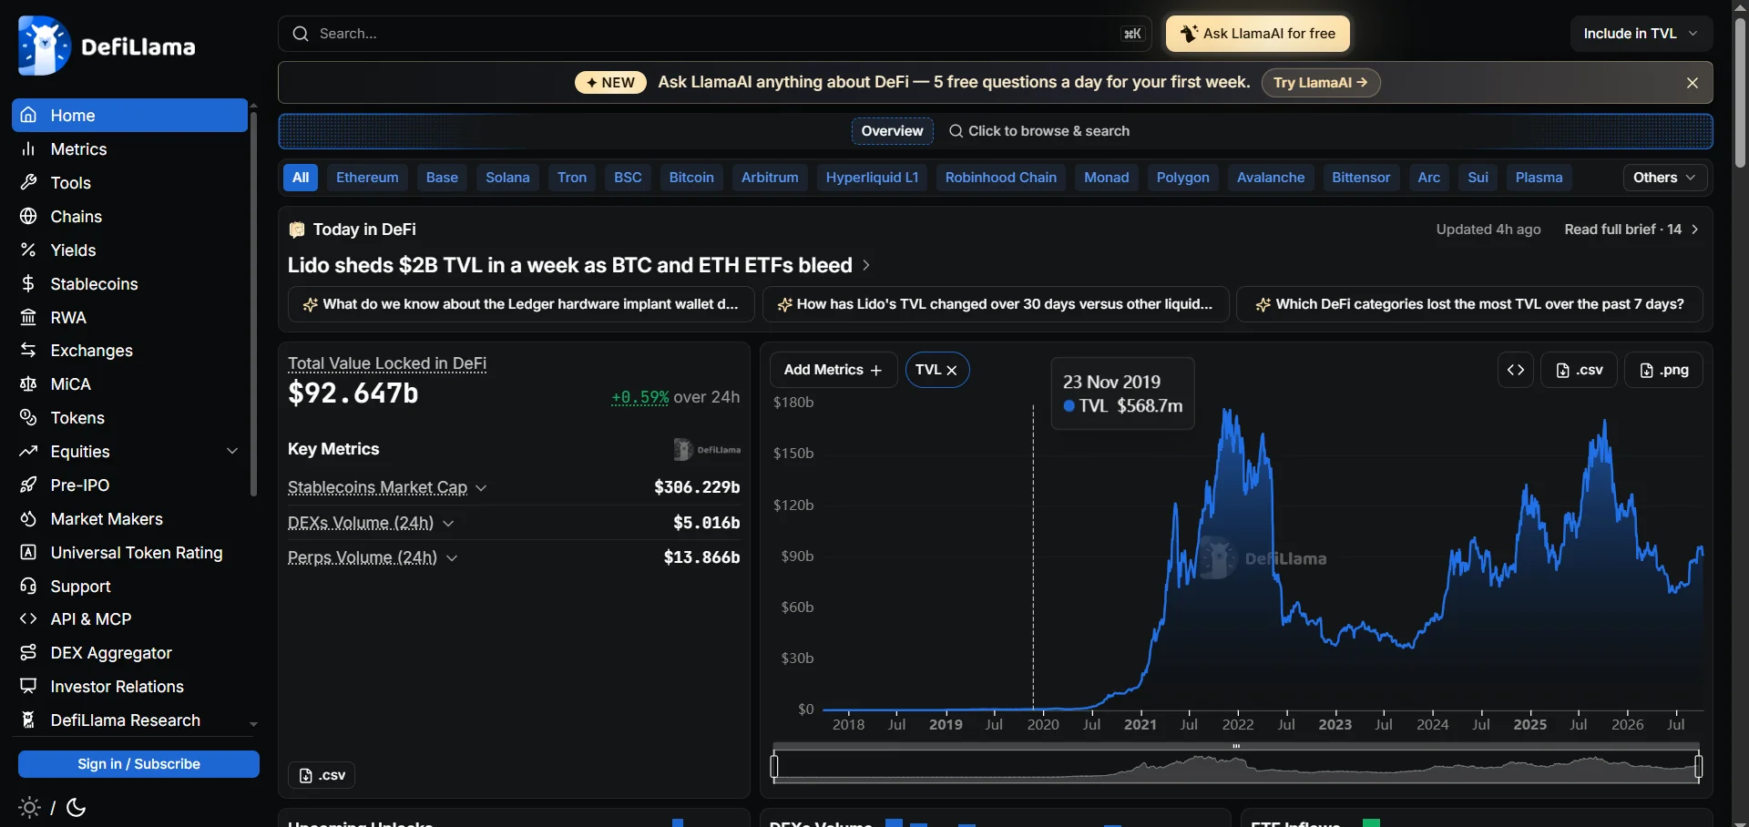Click the Sign in / Subscribe button
The height and width of the screenshot is (827, 1749).
click(138, 764)
